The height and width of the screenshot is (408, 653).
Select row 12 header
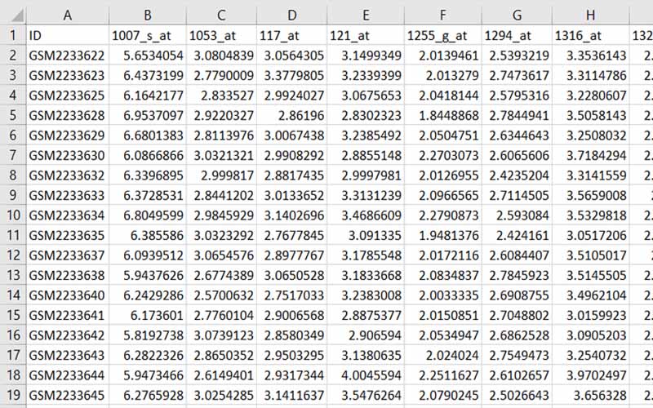coord(12,255)
